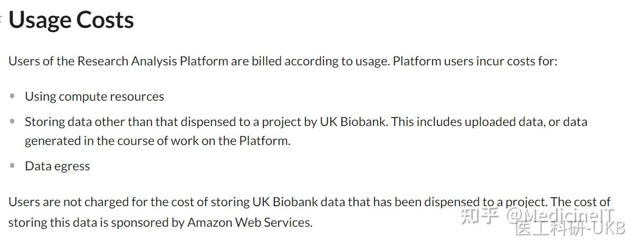This screenshot has width=630, height=241.
Task: Click 'Platform users incur costs for:' text
Action: click(x=475, y=61)
